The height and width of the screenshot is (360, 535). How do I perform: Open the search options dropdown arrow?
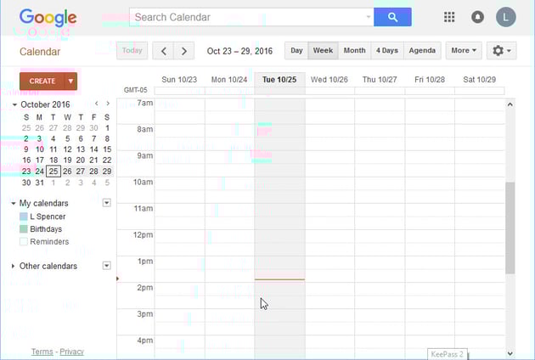pyautogui.click(x=369, y=17)
